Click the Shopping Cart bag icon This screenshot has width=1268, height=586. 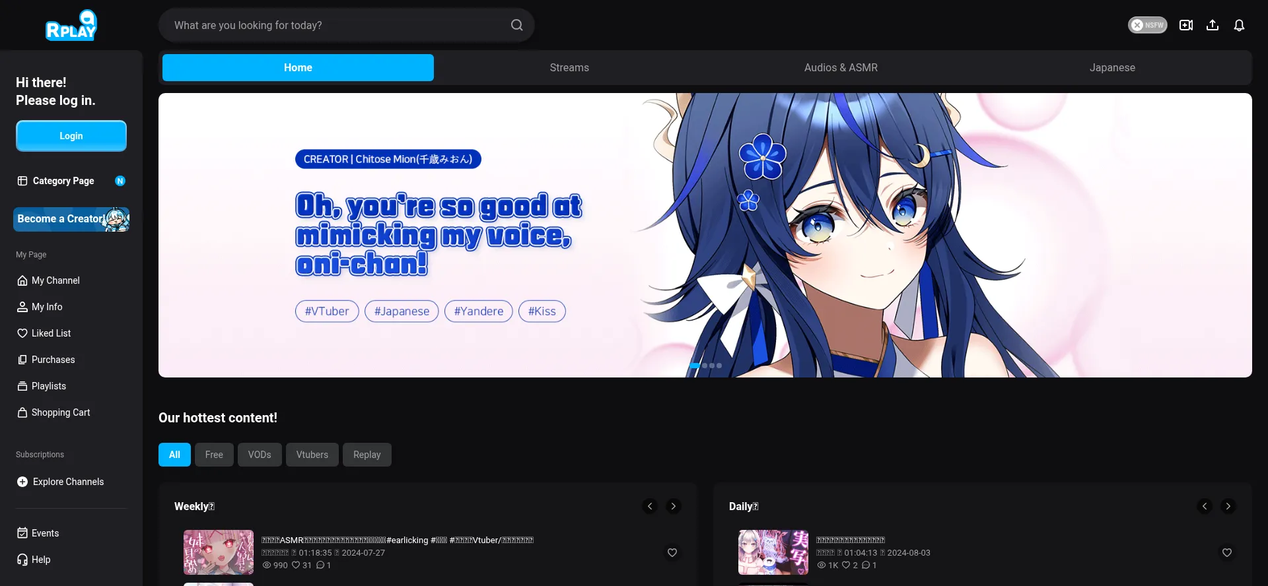click(x=22, y=412)
